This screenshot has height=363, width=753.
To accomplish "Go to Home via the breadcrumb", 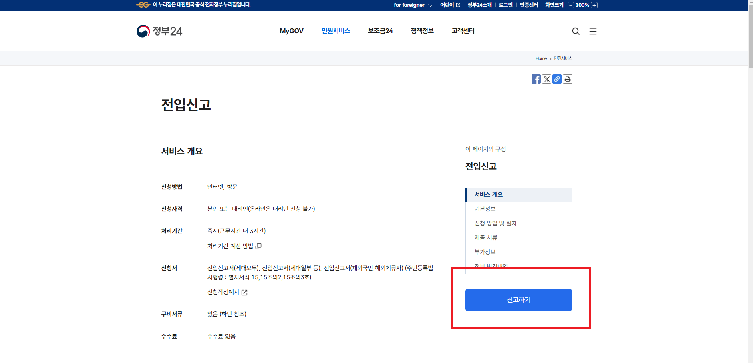I will [541, 58].
